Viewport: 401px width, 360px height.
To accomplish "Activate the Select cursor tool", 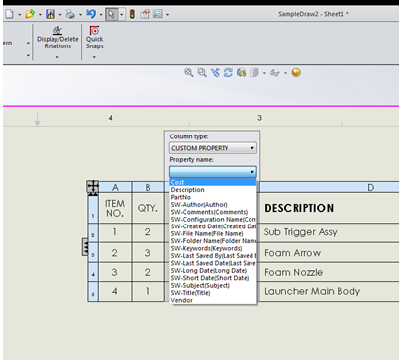I will click(x=112, y=14).
